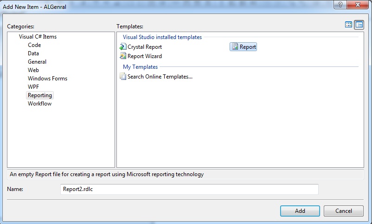
Task: Open the General category
Action: tap(37, 62)
